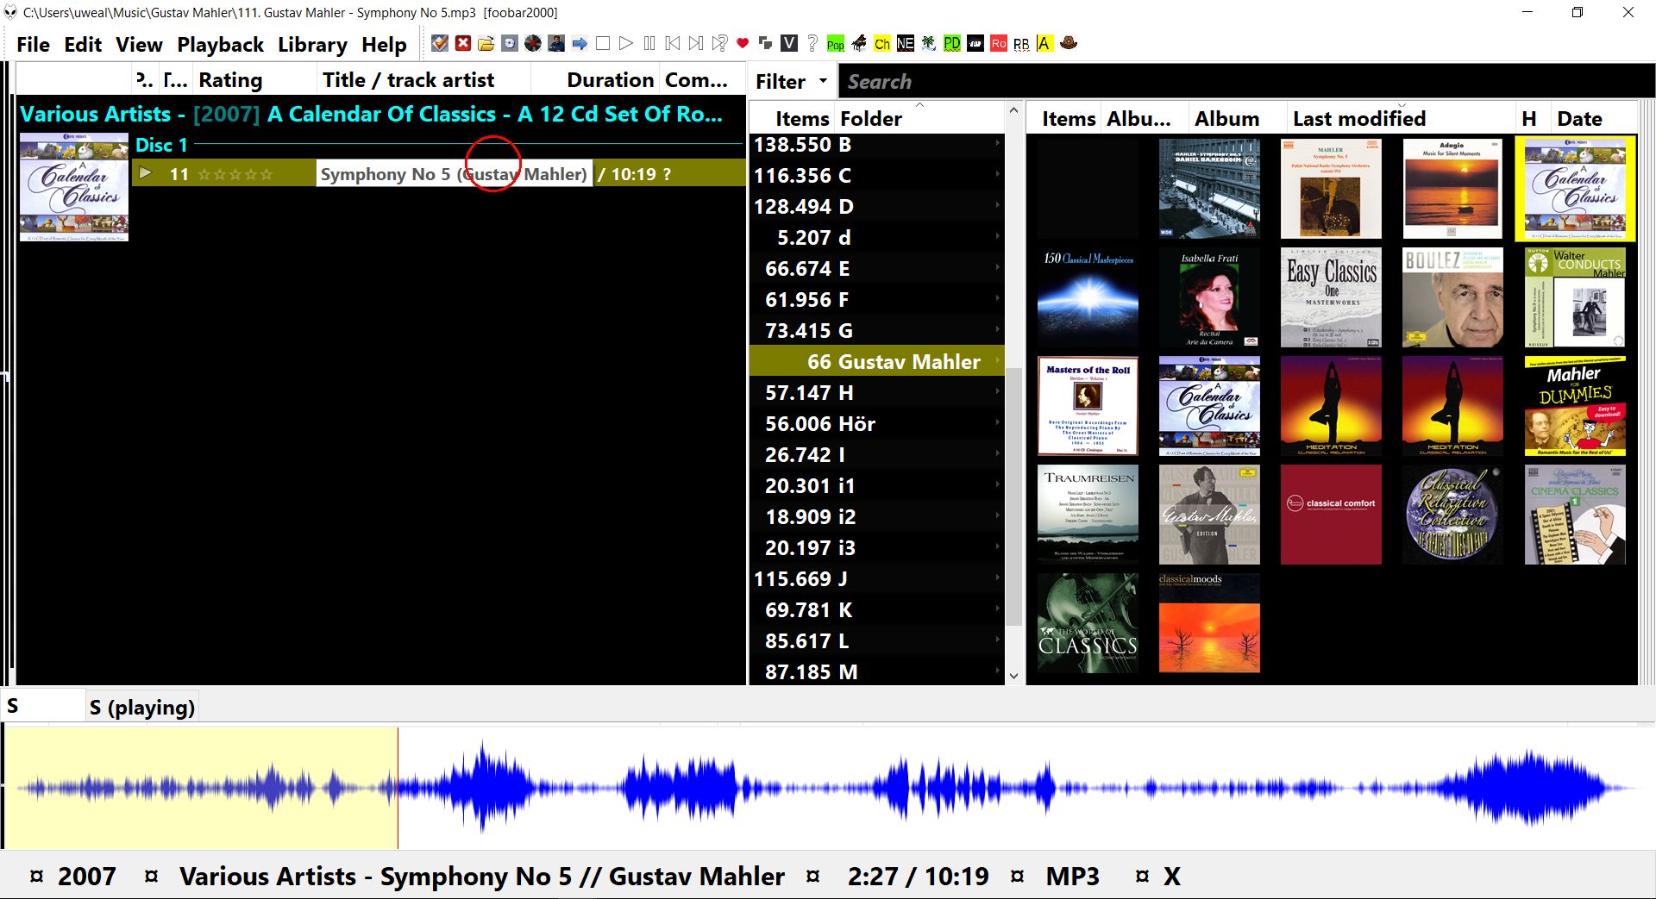Switch to the S playlist tab
Image resolution: width=1656 pixels, height=899 pixels.
43,707
